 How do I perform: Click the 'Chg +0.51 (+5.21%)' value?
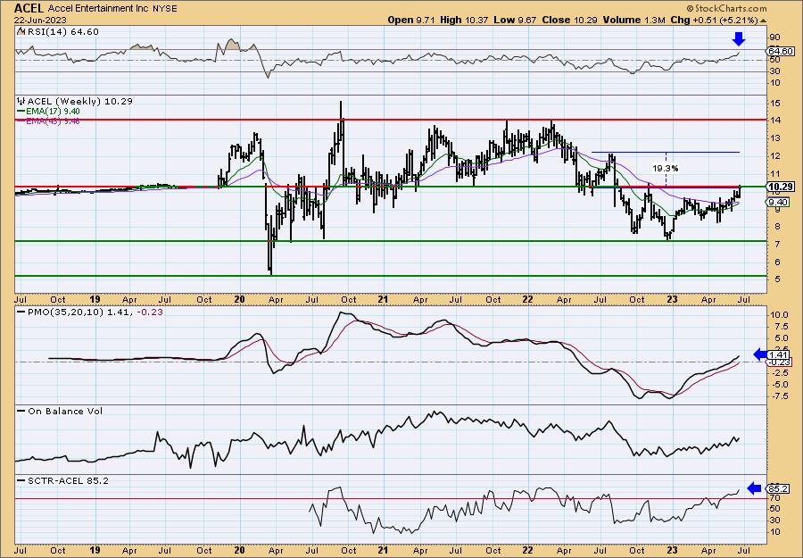[715, 20]
